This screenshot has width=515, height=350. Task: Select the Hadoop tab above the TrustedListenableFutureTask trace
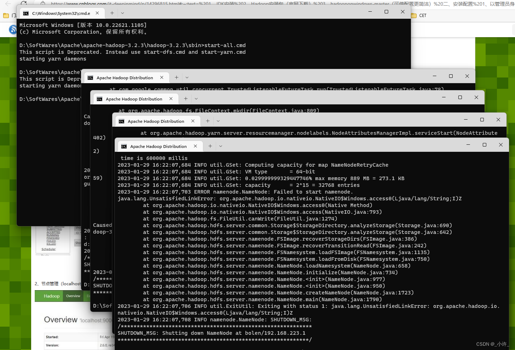click(126, 78)
